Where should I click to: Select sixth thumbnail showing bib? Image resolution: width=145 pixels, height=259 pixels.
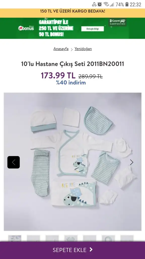click(x=108, y=238)
